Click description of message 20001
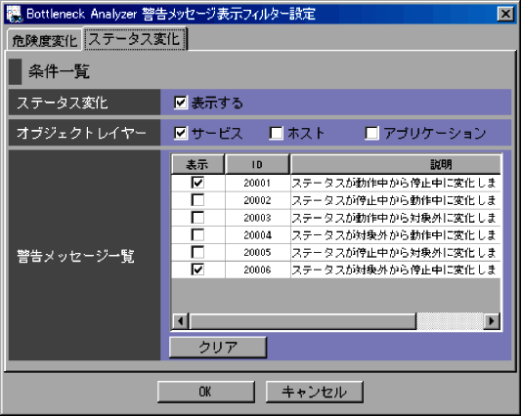Screen dimensions: 521x416 (396, 183)
